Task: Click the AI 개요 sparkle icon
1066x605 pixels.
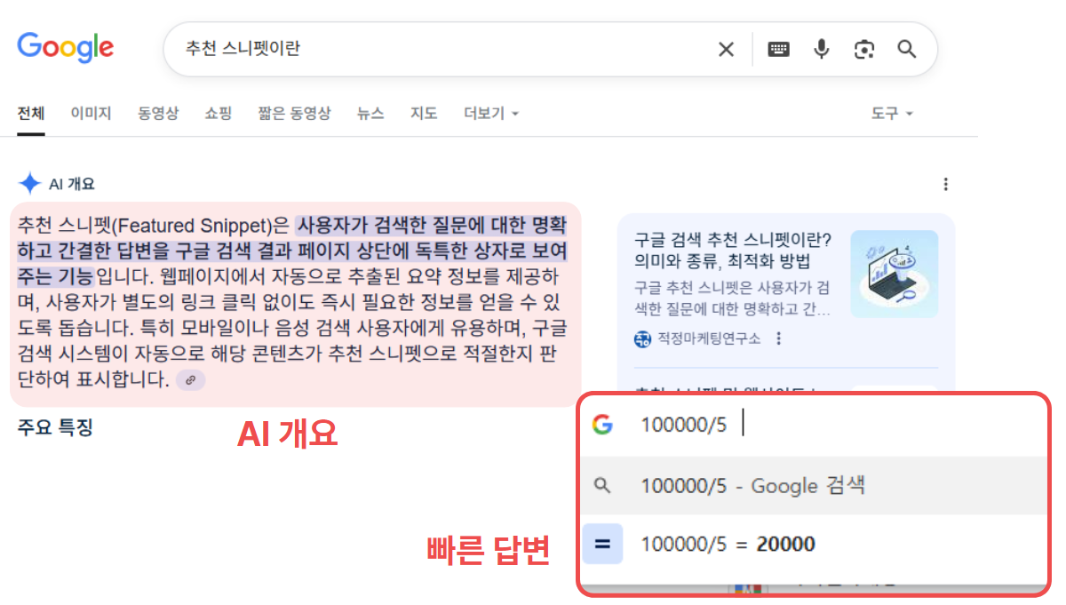Action: pyautogui.click(x=29, y=184)
